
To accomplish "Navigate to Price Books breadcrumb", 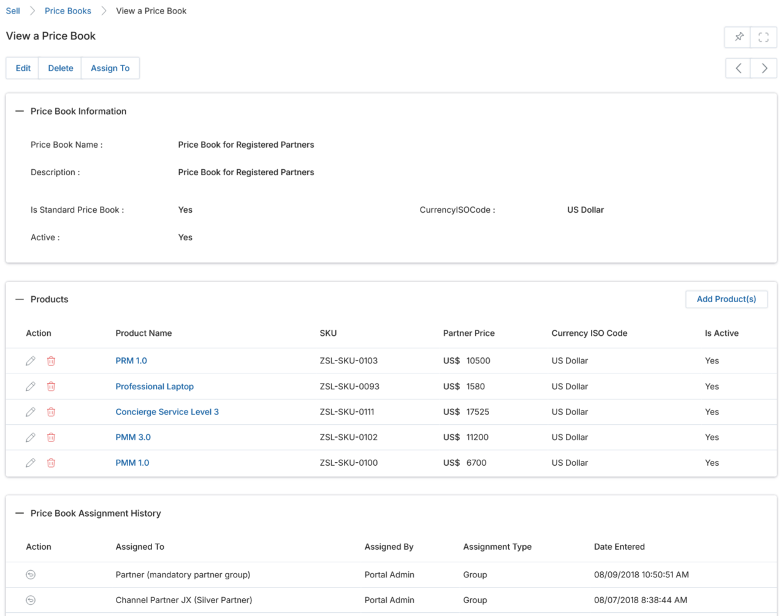I will point(68,11).
